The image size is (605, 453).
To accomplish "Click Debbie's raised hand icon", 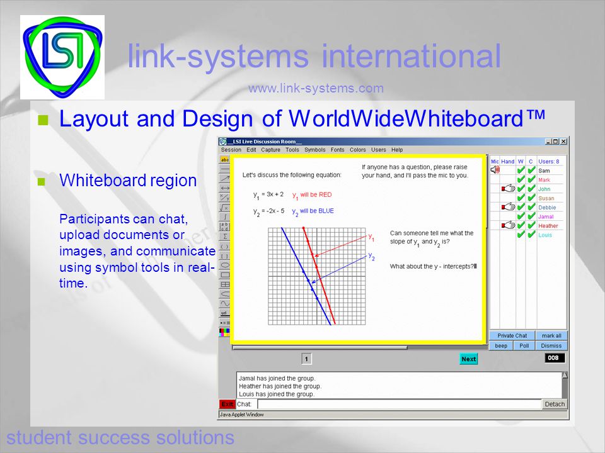I will (508, 207).
